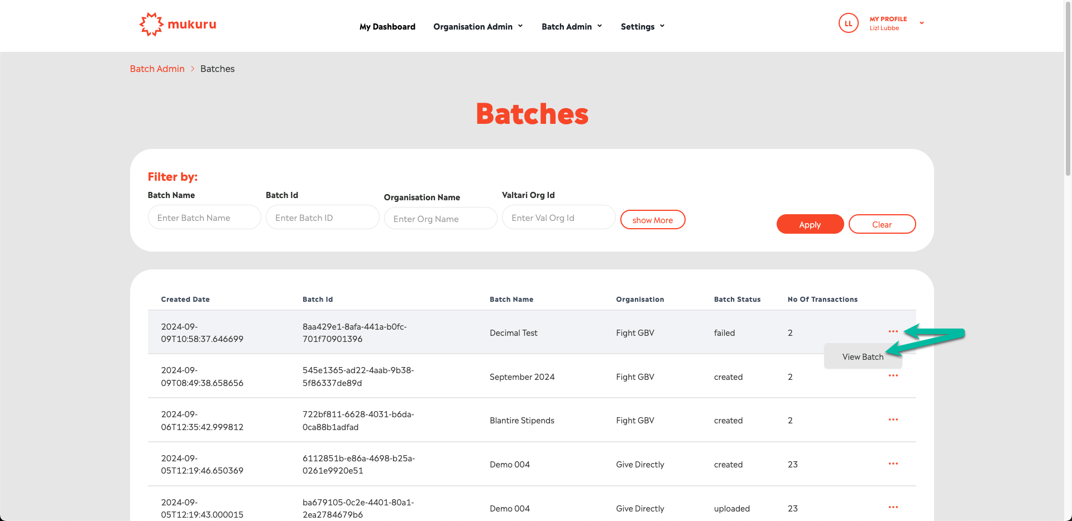This screenshot has height=521, width=1072.
Task: Apply the batch filters
Action: click(x=810, y=224)
